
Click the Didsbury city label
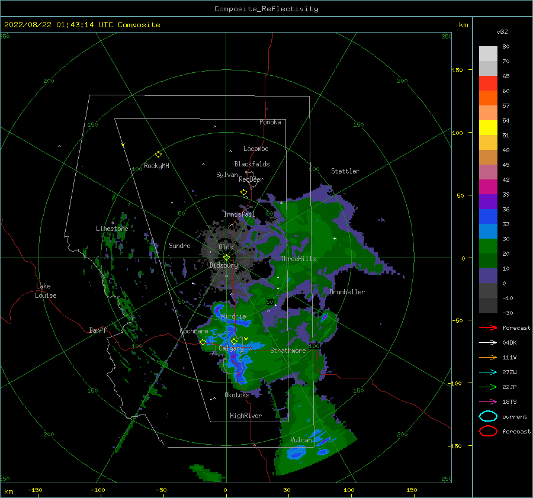pyautogui.click(x=223, y=265)
